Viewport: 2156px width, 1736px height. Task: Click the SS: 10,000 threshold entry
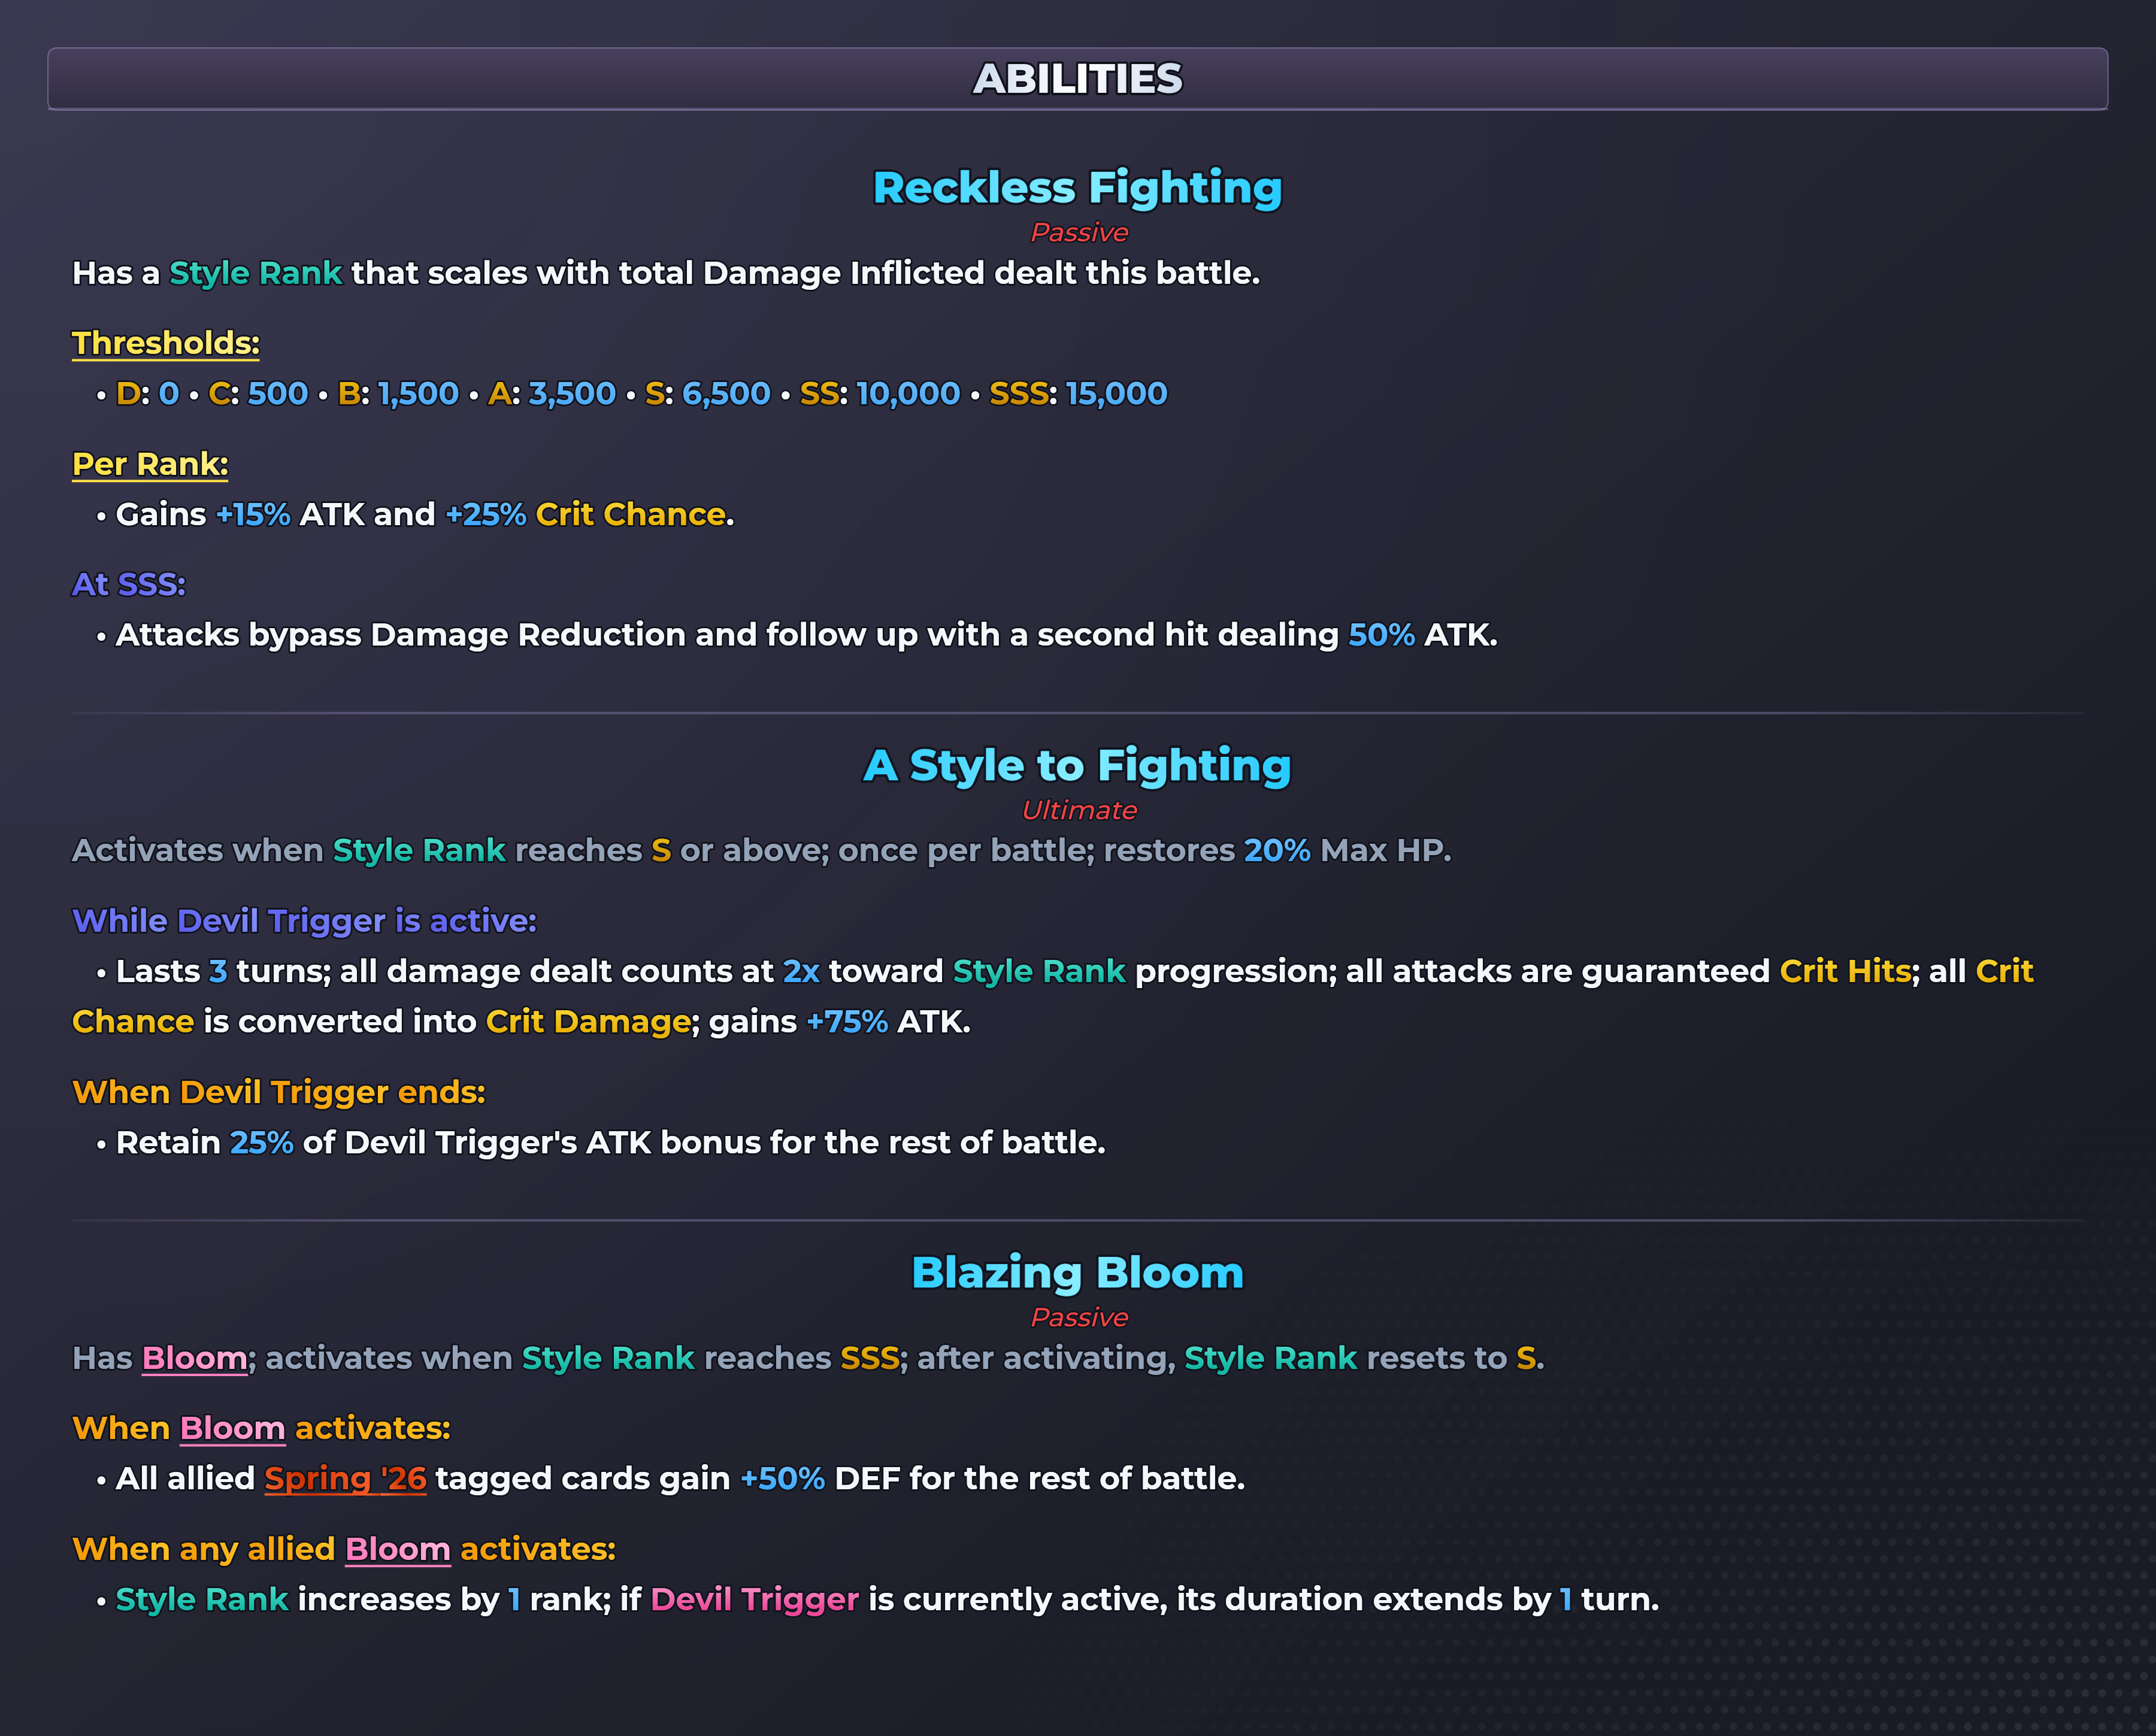click(x=880, y=393)
